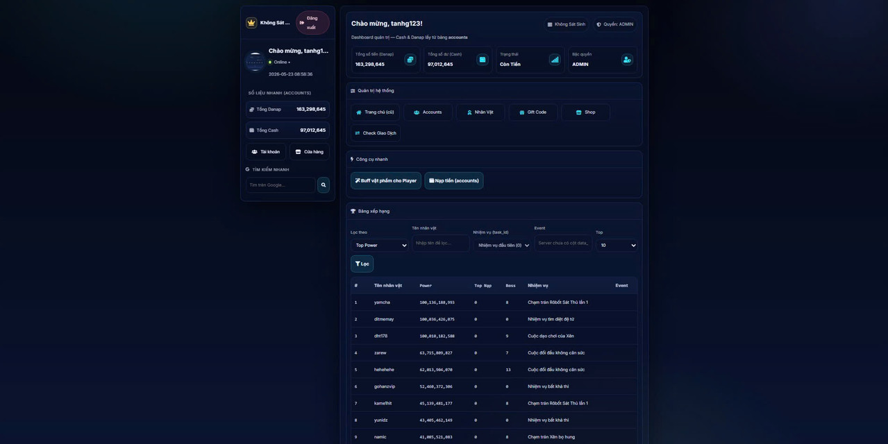Image resolution: width=888 pixels, height=444 pixels.
Task: Select player name yamcha in ranking
Action: tap(382, 302)
